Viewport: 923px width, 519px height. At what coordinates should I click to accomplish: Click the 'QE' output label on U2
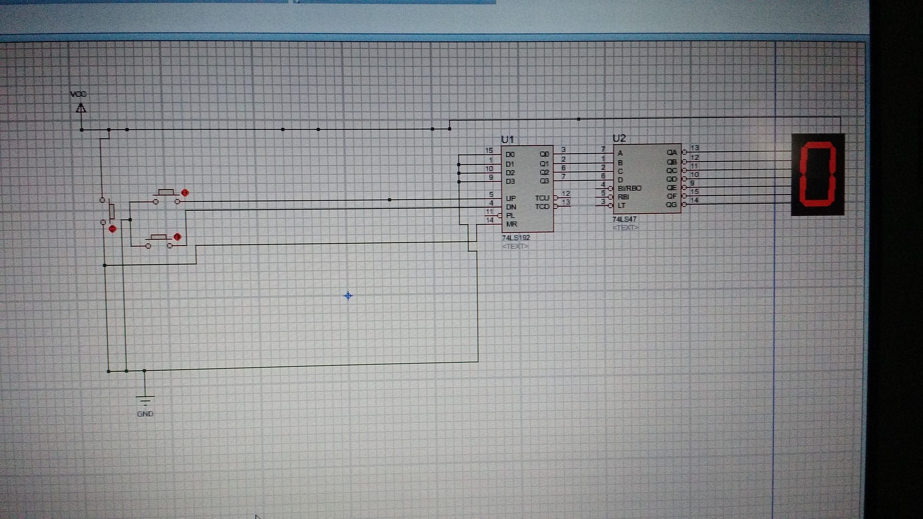click(672, 187)
